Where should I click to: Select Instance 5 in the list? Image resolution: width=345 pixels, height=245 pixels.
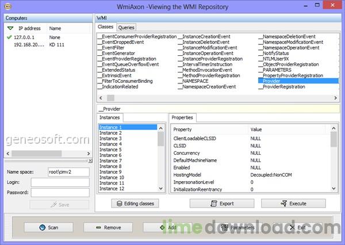tap(110, 150)
